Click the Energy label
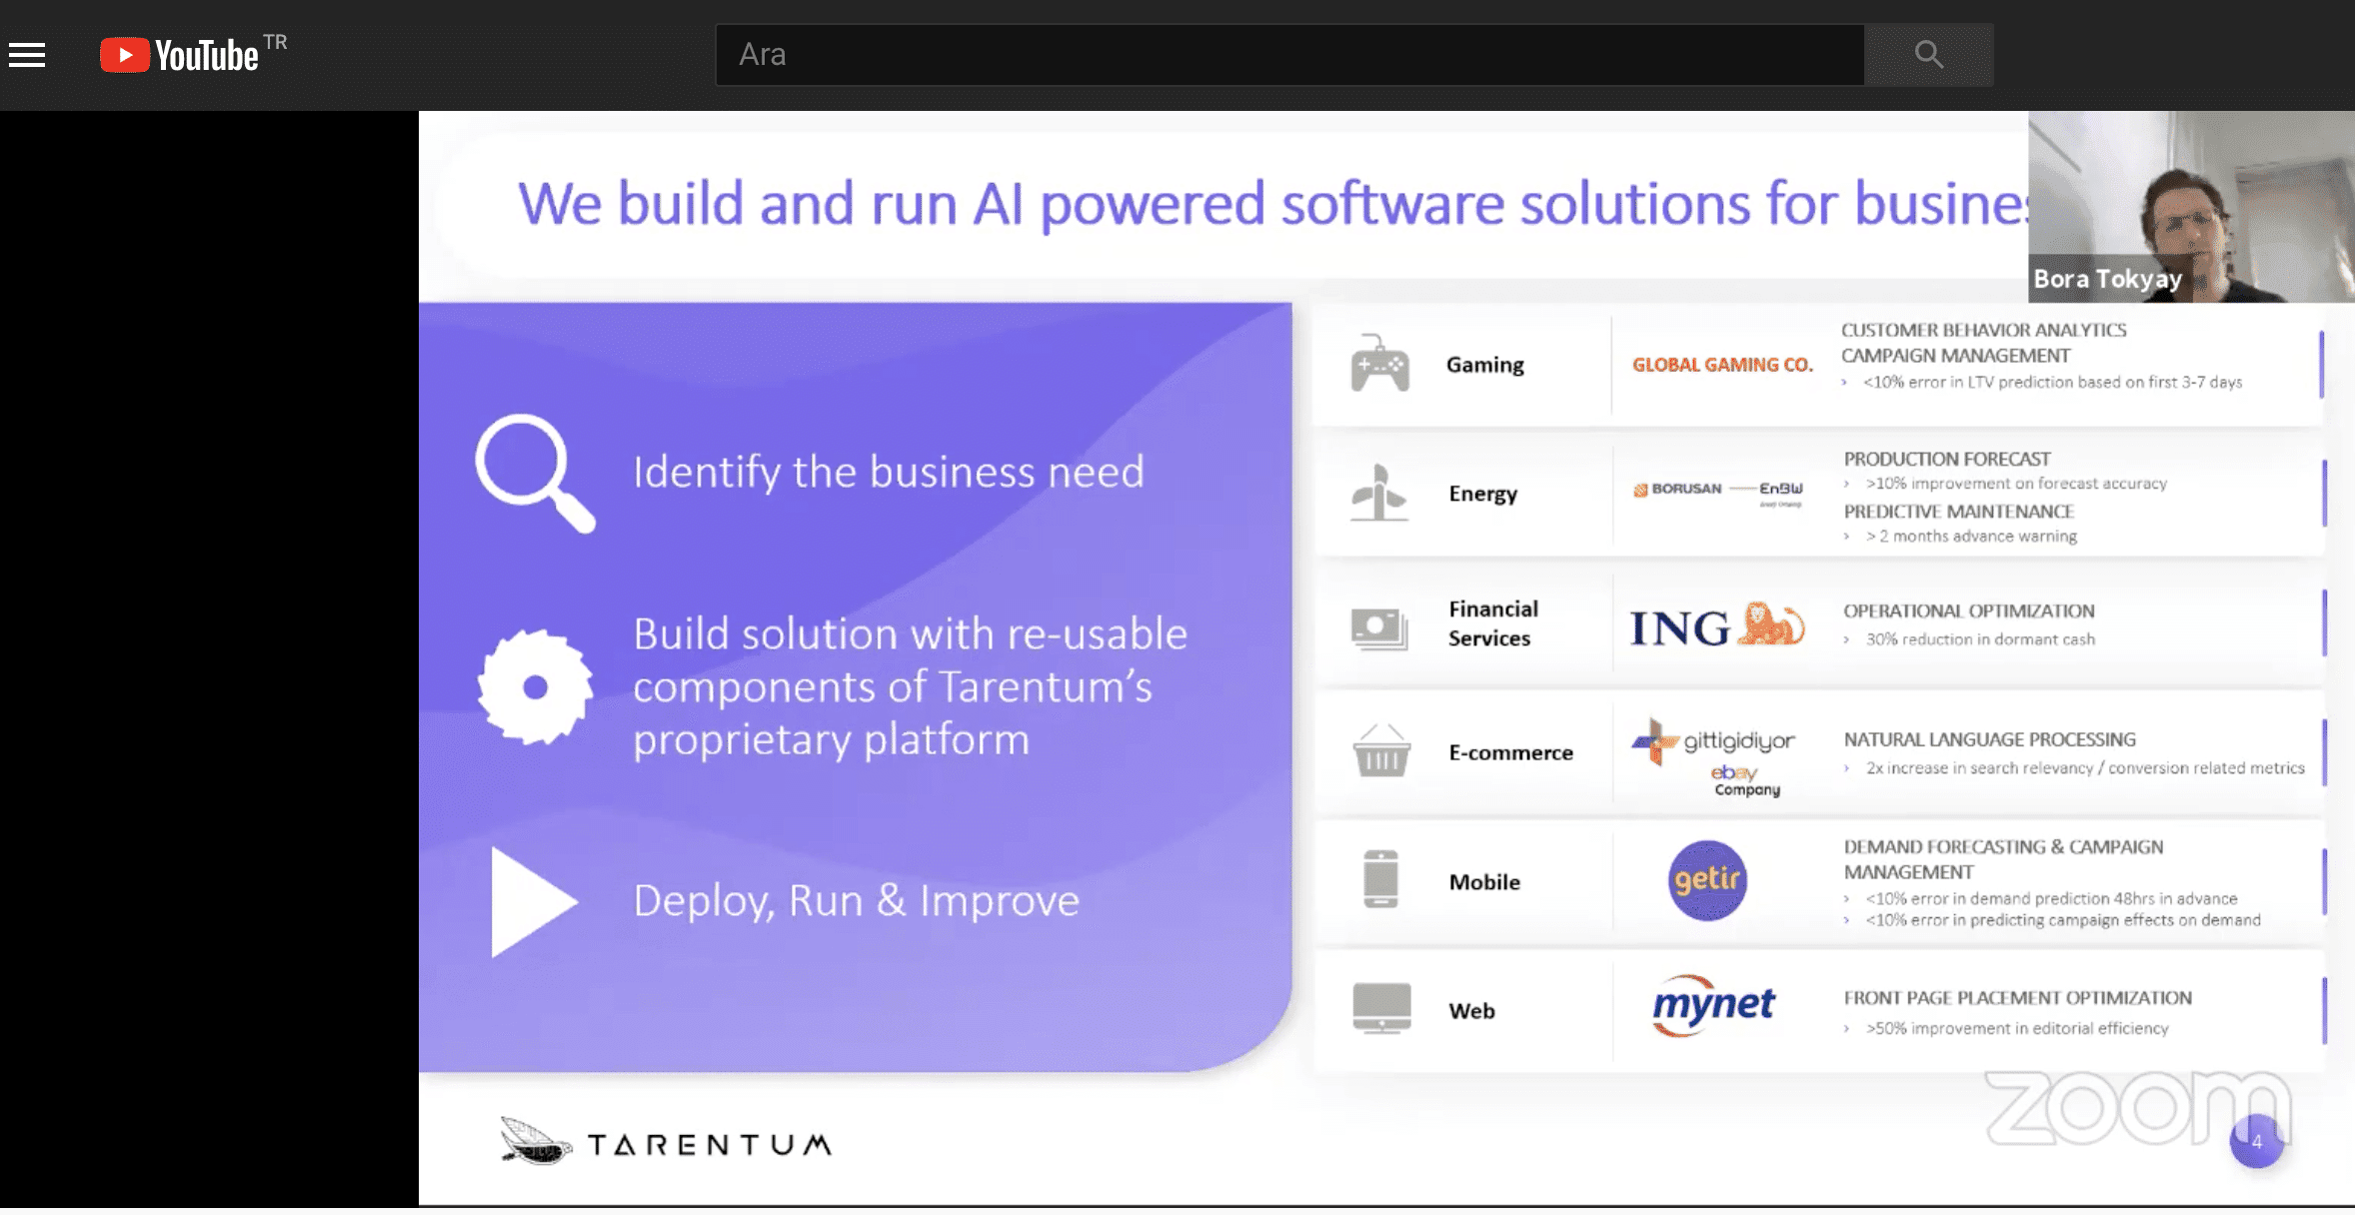 tap(1483, 494)
